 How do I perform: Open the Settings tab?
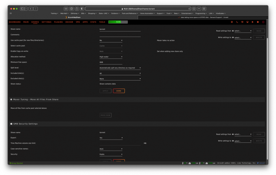46,22
